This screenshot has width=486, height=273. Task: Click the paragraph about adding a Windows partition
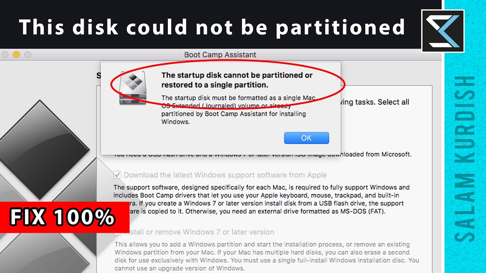coord(267,256)
